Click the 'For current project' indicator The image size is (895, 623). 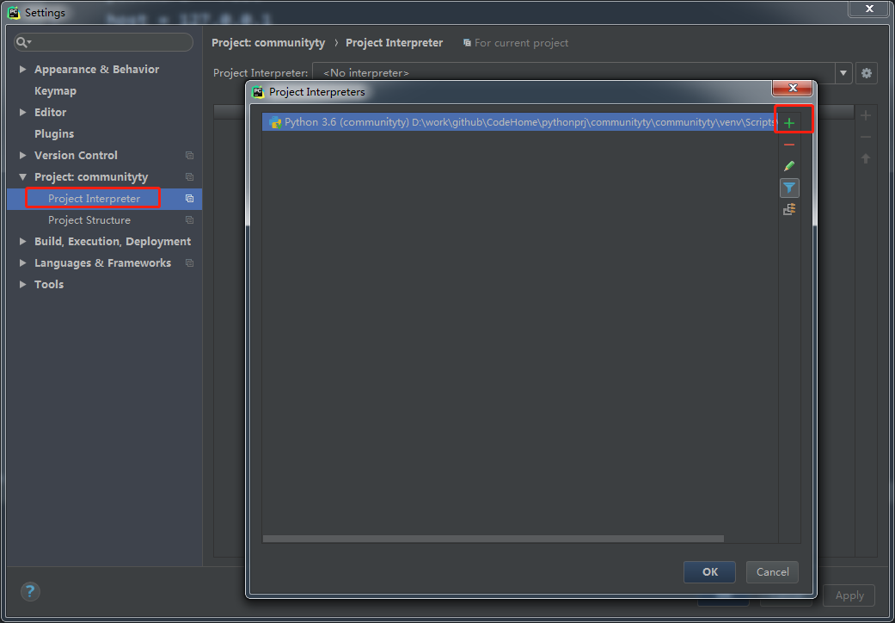point(515,42)
